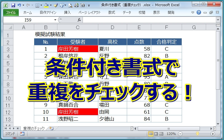Go to next sheet navigation arrow
The image size is (224, 140).
[x=14, y=129]
